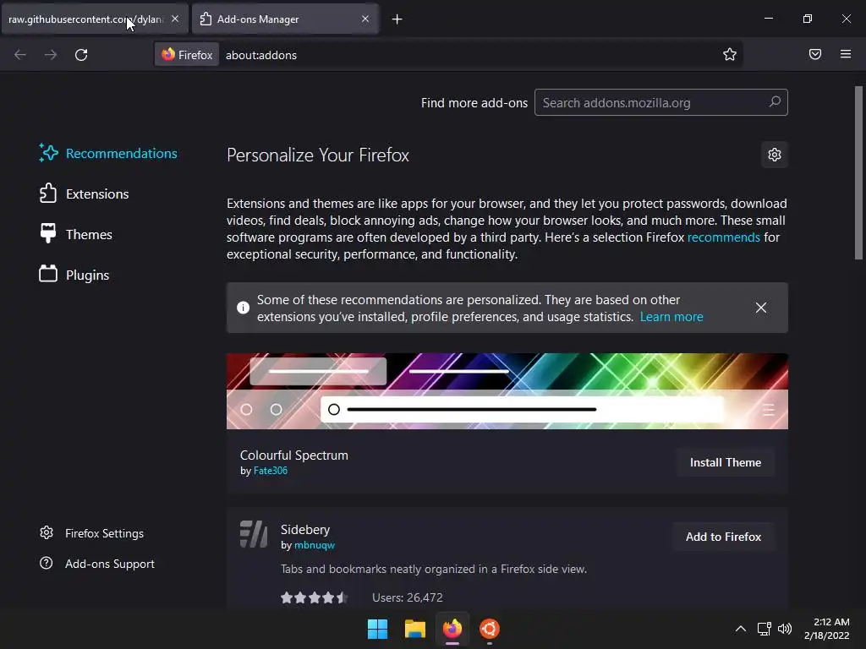Image resolution: width=866 pixels, height=649 pixels.
Task: Go forward with the forward arrow
Action: [51, 55]
